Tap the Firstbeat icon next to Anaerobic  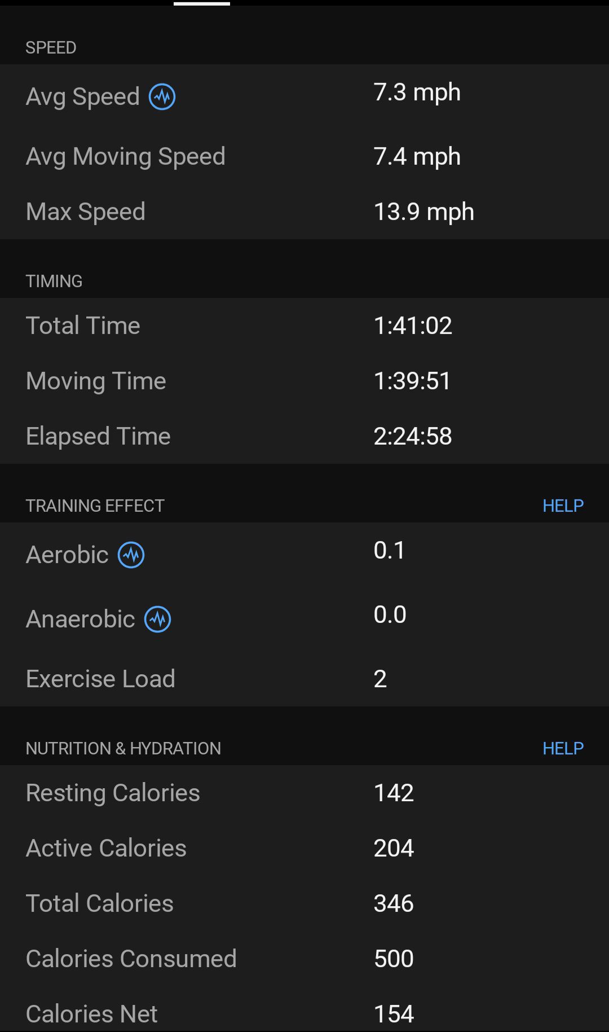coord(158,619)
